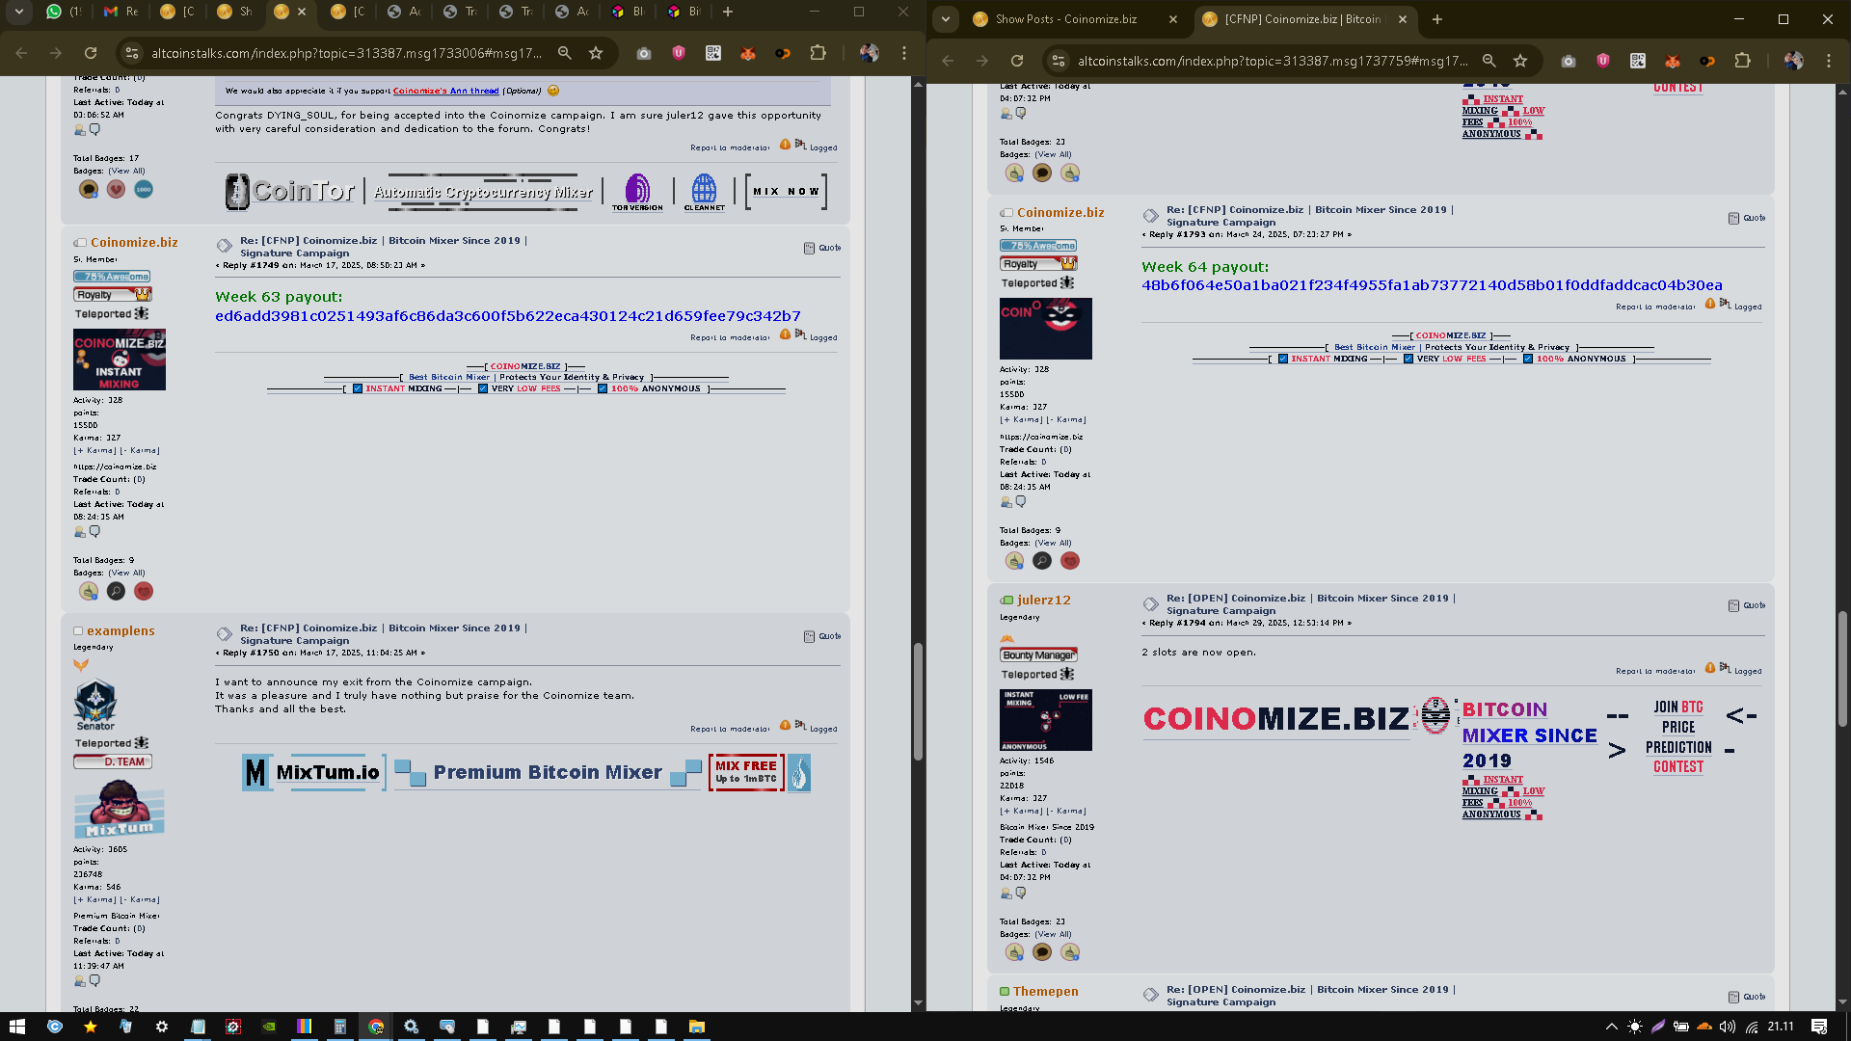Viewport: 1851px width, 1041px height.
Task: Open zoom magnifier in left window address bar
Action: coord(565,53)
